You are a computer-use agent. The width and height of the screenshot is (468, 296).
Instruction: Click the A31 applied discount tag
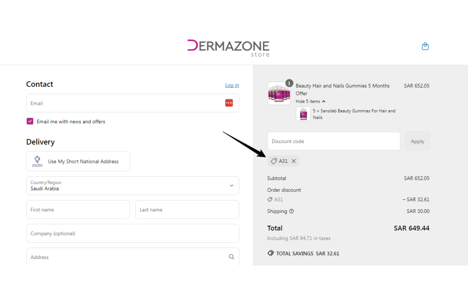[283, 161]
